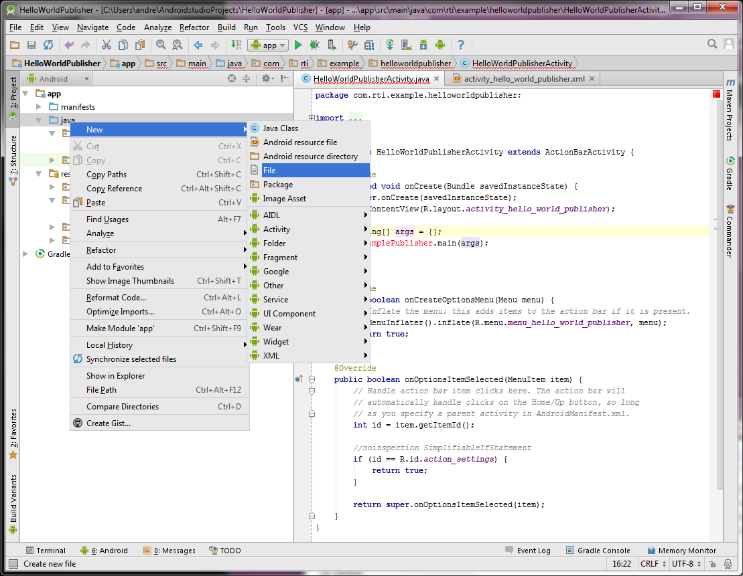The image size is (743, 576).
Task: Open the 6: Android tool window
Action: pos(105,551)
